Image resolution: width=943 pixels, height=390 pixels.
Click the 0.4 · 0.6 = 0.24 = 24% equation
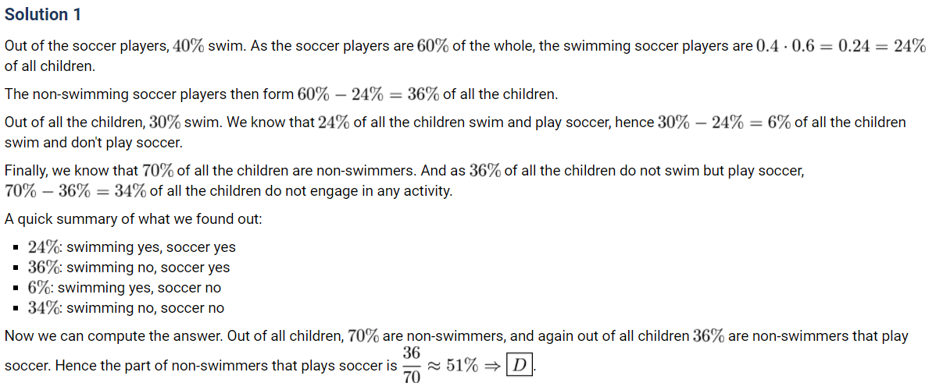point(841,46)
